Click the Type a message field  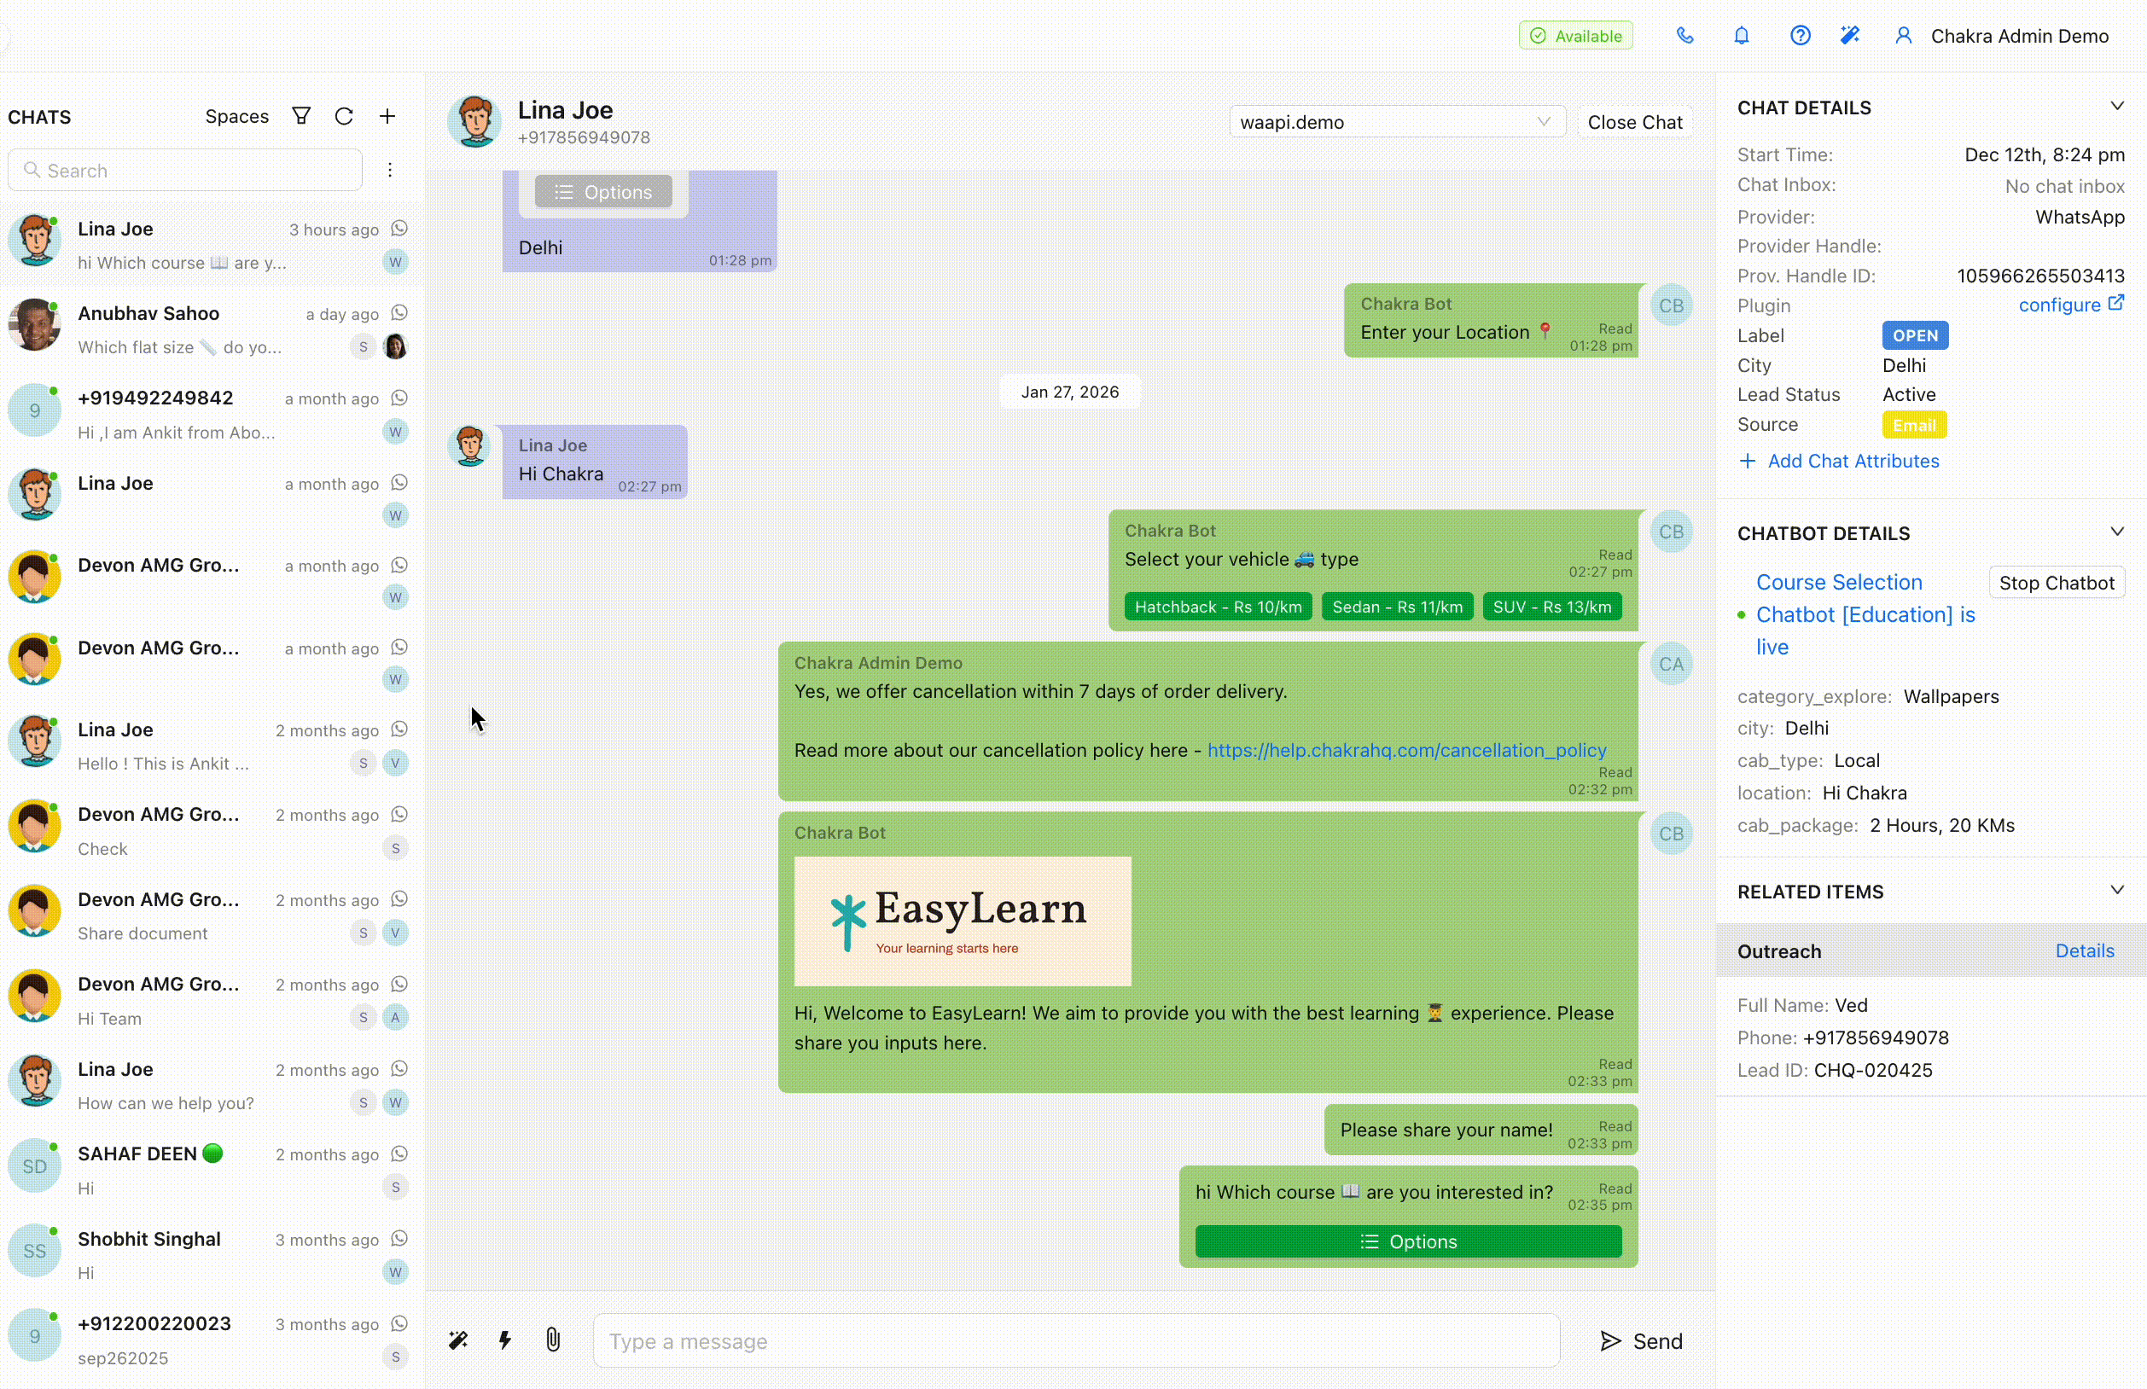click(1075, 1340)
